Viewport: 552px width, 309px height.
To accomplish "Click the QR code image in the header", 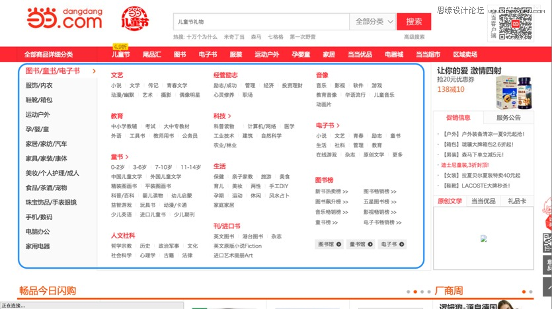I will pos(515,24).
